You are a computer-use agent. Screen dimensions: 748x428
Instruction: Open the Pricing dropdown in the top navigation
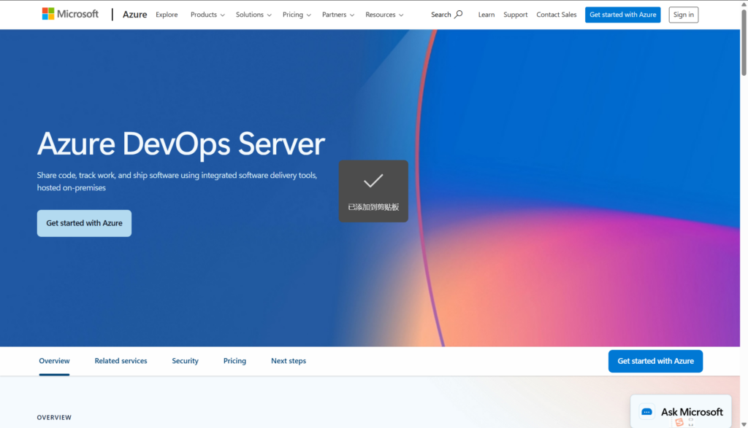coord(297,15)
